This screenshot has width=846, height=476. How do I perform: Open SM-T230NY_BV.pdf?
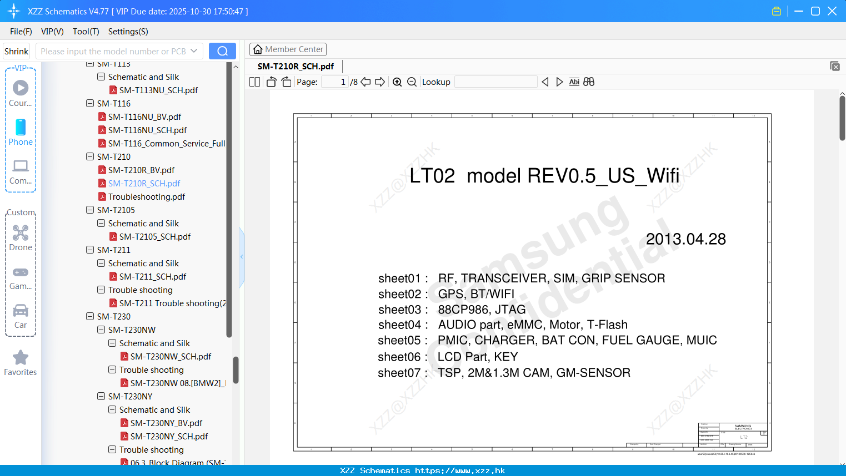tap(166, 423)
